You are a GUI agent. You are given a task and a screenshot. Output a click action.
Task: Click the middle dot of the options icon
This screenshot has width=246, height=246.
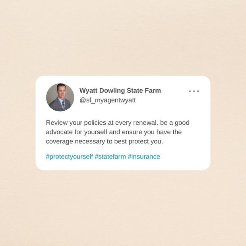coord(194,91)
